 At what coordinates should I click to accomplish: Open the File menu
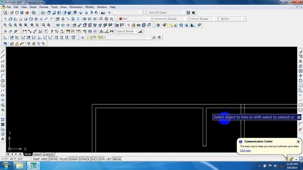[x=9, y=7]
